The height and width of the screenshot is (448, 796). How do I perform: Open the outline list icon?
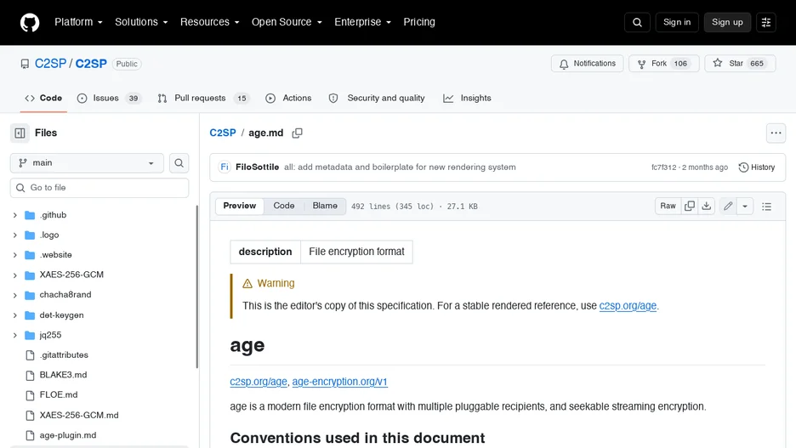coord(766,206)
